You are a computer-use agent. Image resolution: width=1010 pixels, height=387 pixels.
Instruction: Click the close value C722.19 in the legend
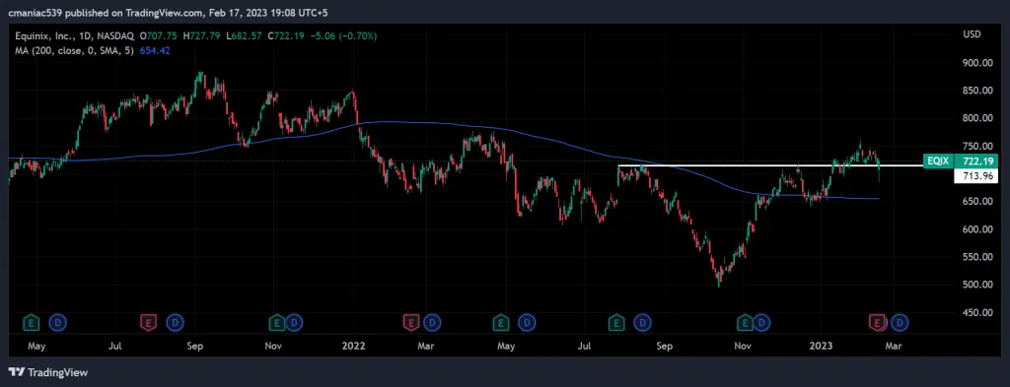285,35
